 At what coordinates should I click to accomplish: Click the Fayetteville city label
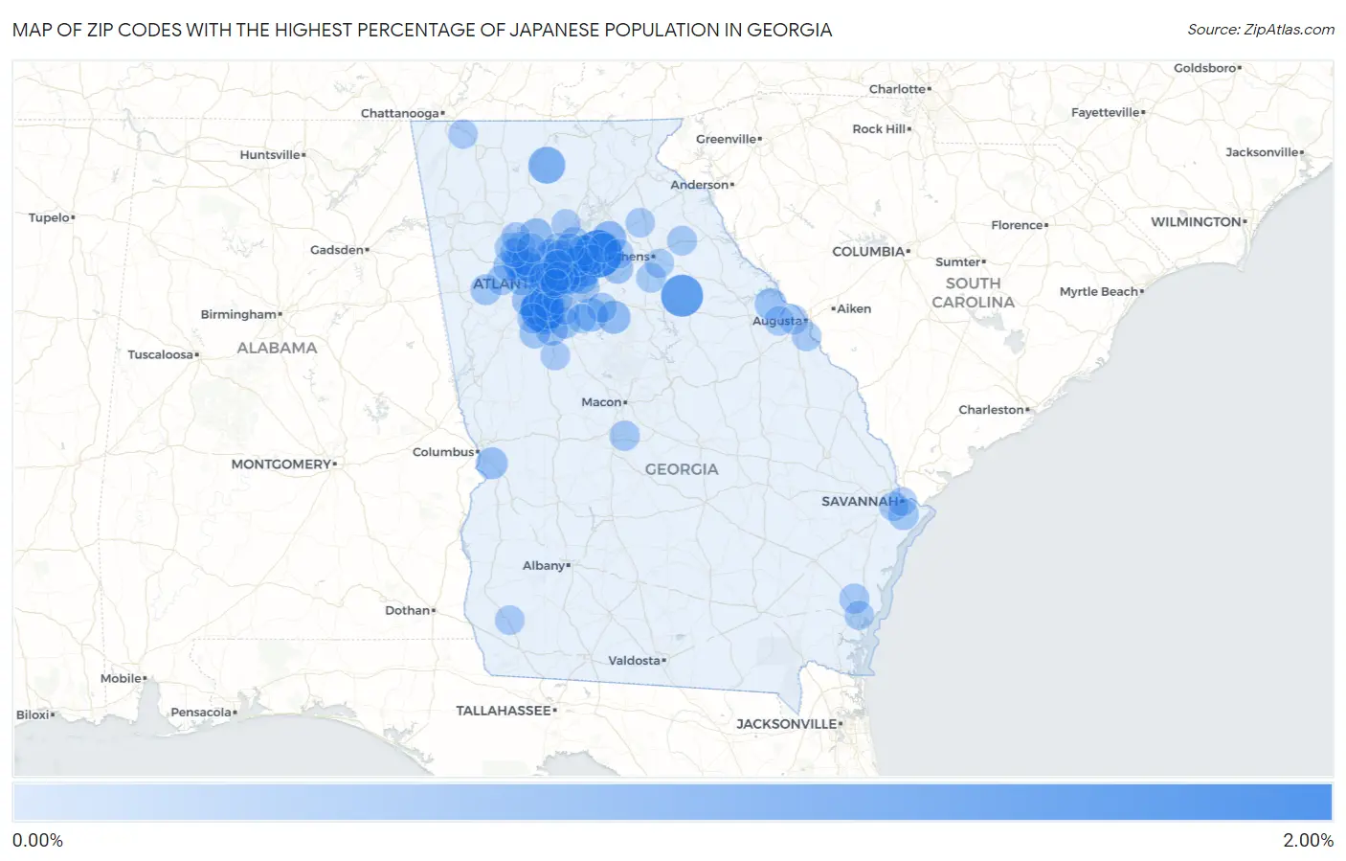(1106, 113)
